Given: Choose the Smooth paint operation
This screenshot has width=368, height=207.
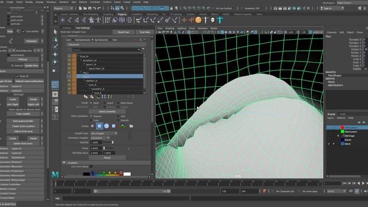Looking at the screenshot, I should [x=118, y=120].
